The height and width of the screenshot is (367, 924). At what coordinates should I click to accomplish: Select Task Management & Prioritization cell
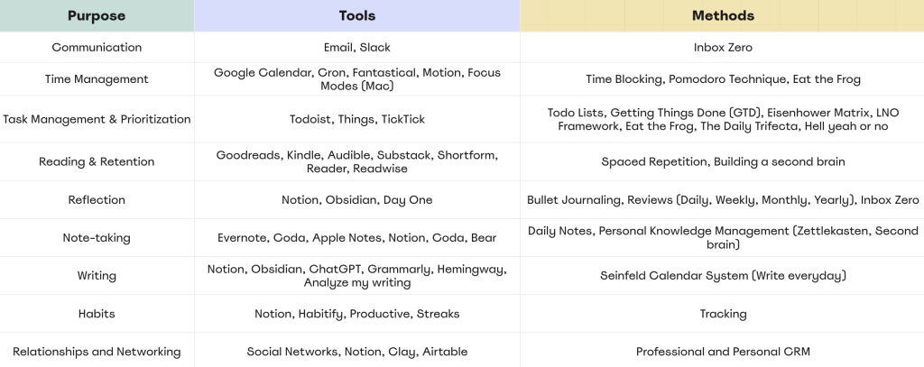click(97, 119)
